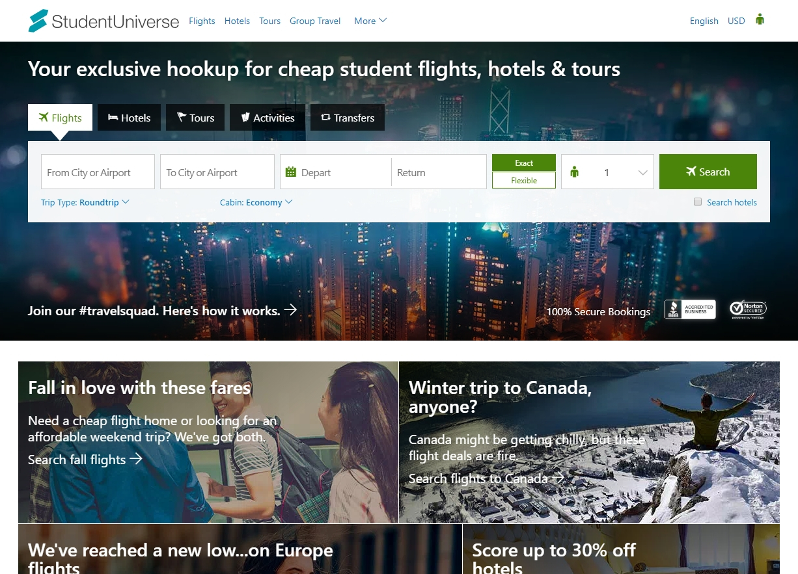Select the Exact dates option
Image resolution: width=798 pixels, height=574 pixels.
point(524,163)
